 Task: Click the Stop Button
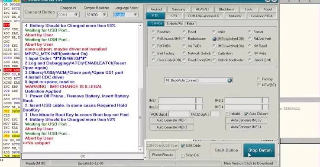tap(259, 150)
